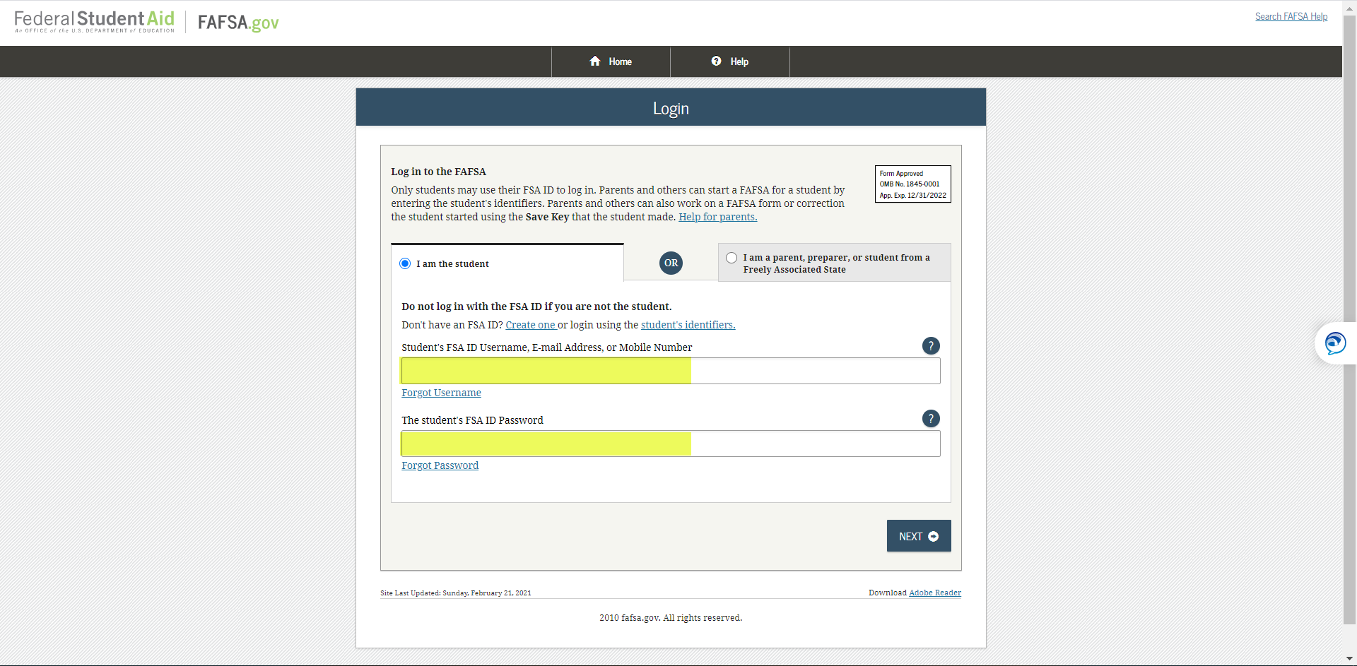
Task: Click the Help question-mark icon in the navbar
Action: [x=715, y=61]
